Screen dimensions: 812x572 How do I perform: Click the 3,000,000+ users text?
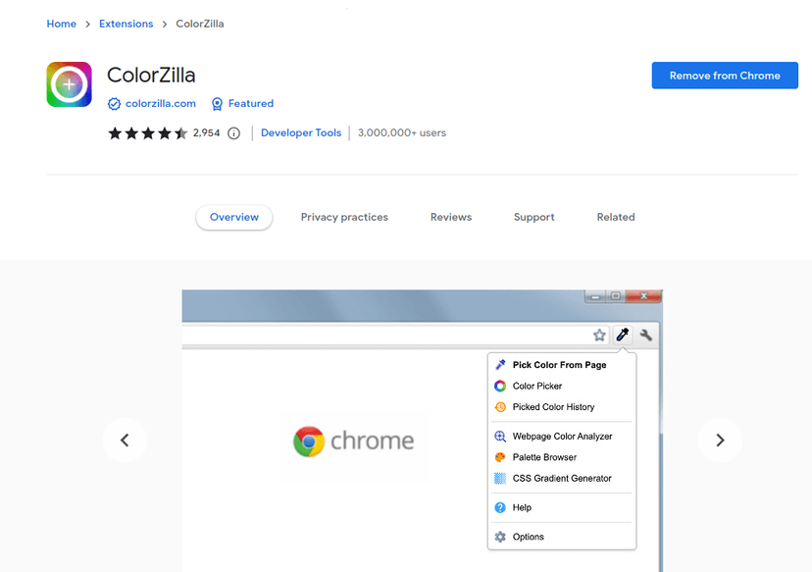(x=402, y=133)
